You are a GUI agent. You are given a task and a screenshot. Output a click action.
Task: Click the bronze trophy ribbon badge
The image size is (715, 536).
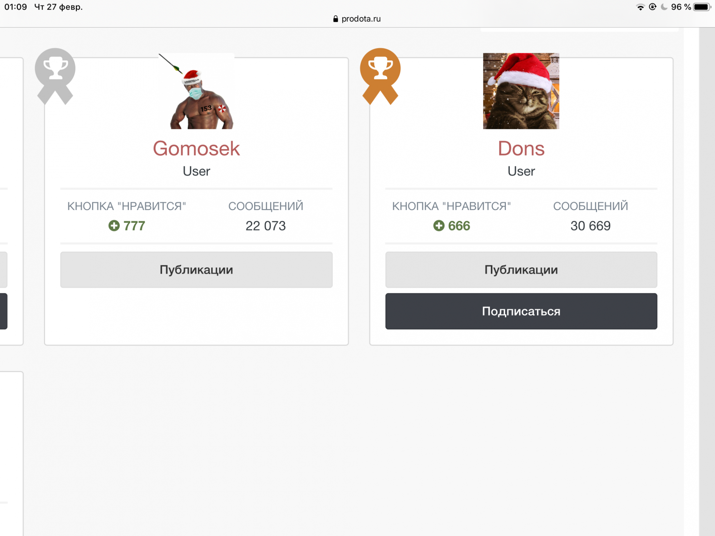tap(380, 74)
